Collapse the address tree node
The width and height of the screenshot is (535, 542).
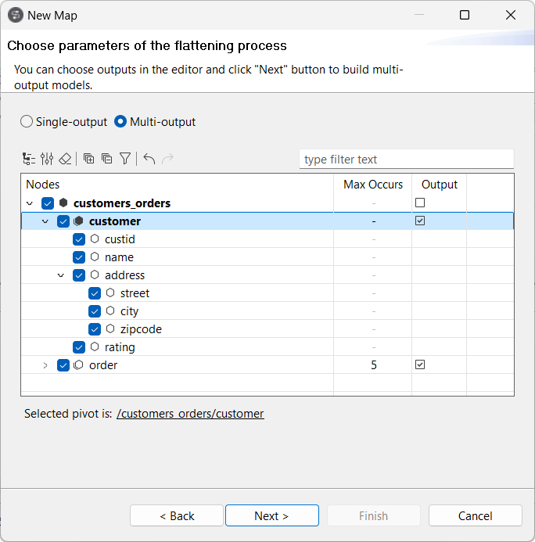61,275
